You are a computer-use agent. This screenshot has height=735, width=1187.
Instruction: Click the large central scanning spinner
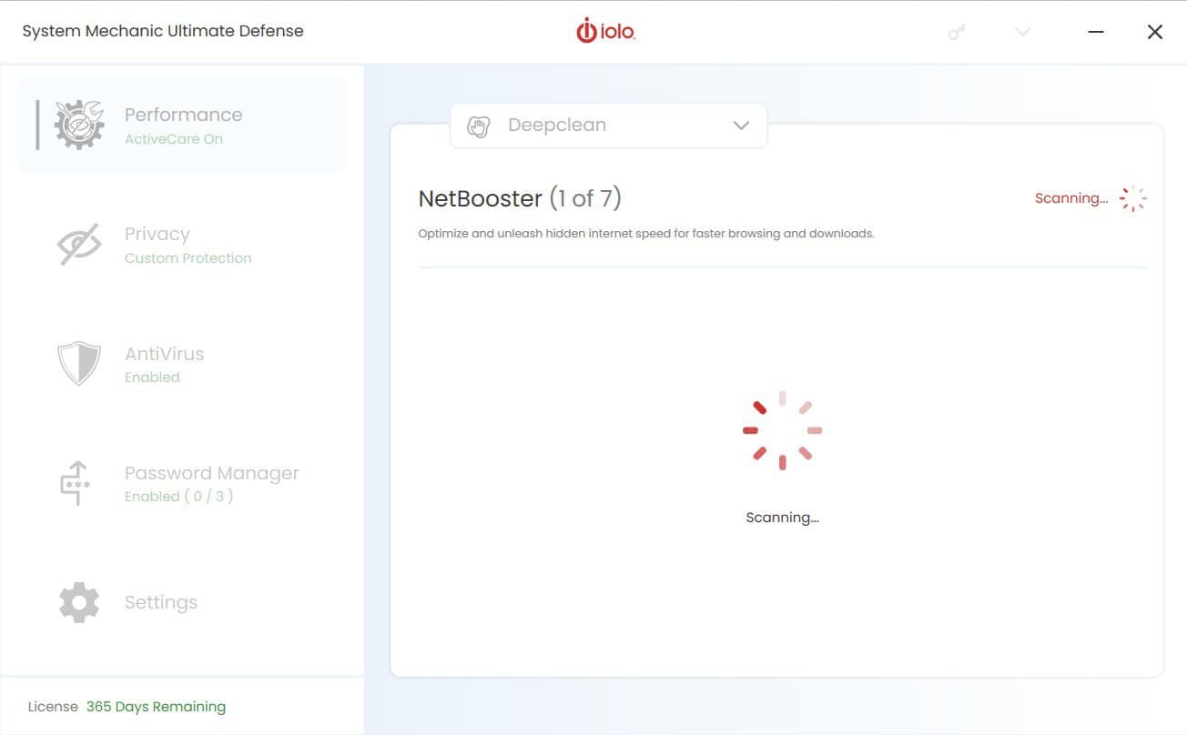pos(782,430)
